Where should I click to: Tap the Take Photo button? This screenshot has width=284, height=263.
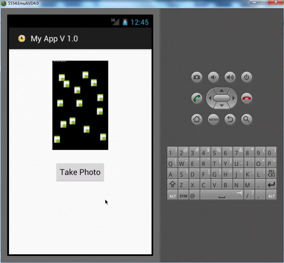[x=80, y=172]
